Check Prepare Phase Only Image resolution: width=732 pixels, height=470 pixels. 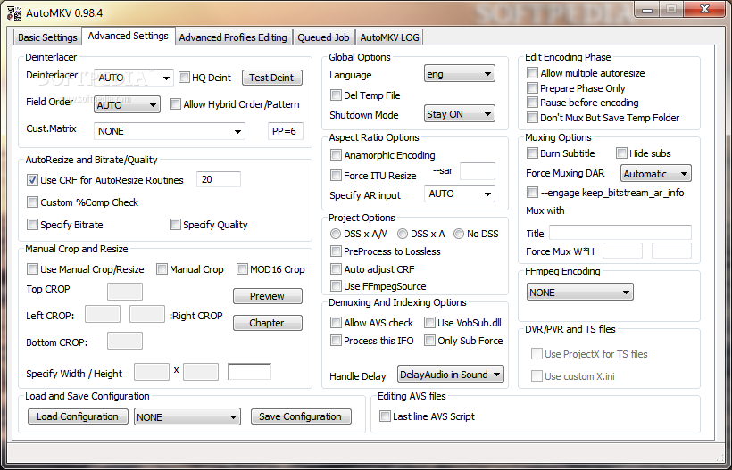(532, 87)
